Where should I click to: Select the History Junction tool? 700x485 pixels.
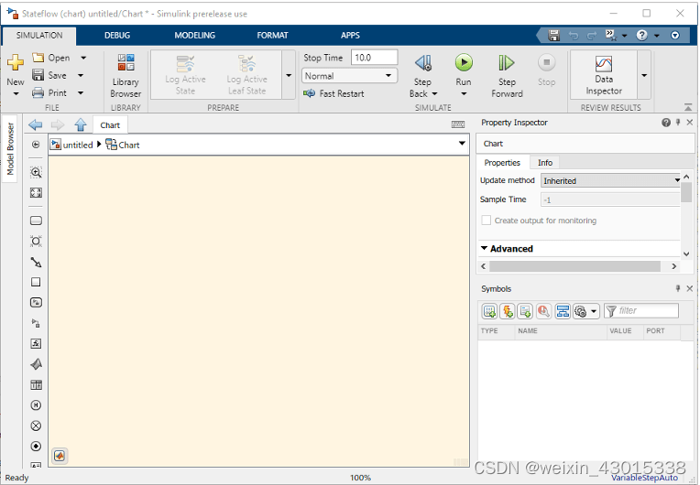coord(36,405)
